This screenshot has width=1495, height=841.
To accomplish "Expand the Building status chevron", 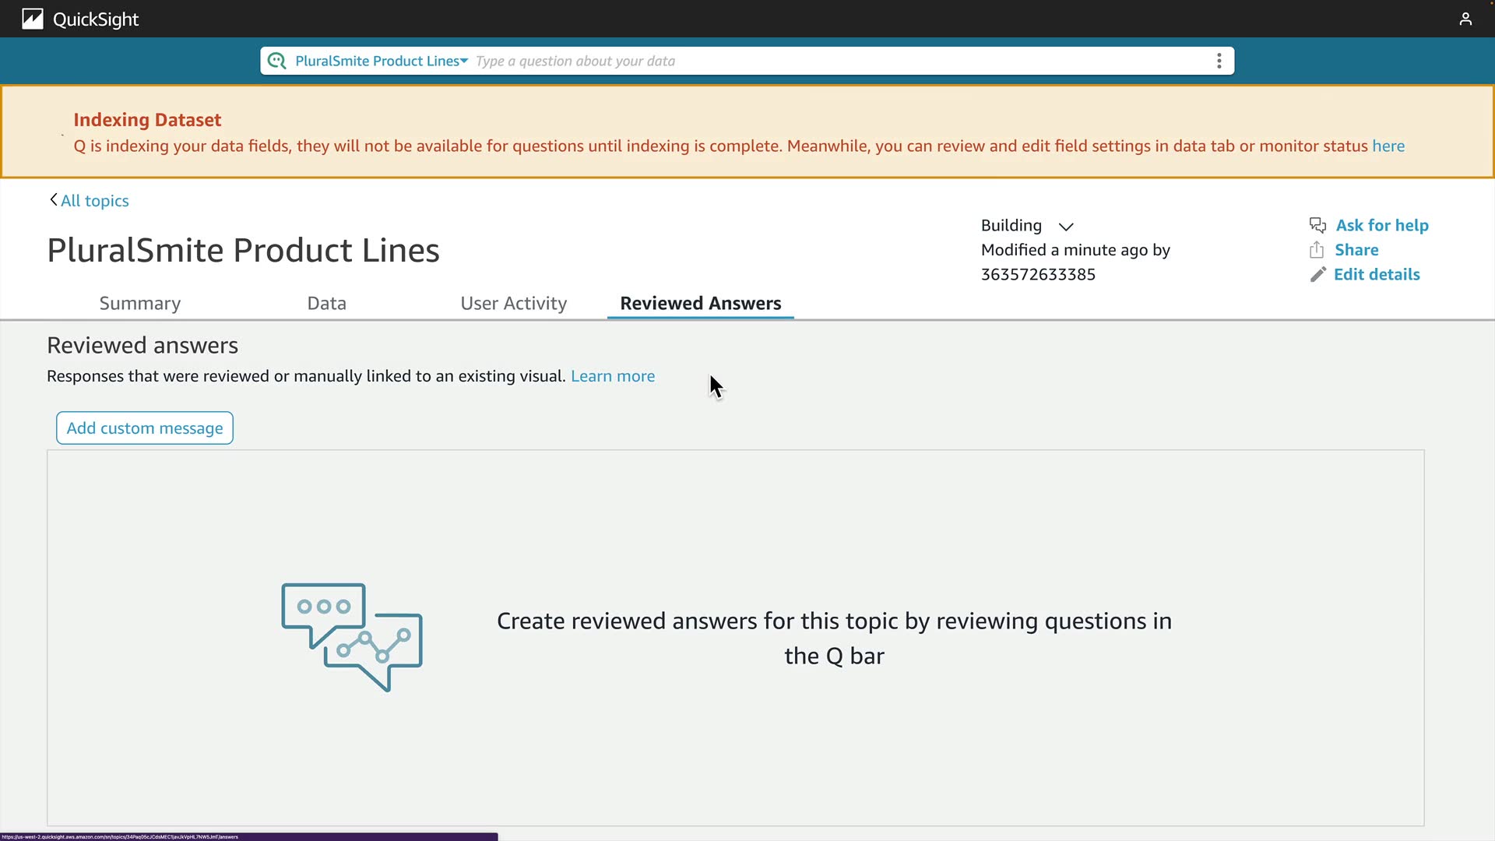I will click(1066, 226).
